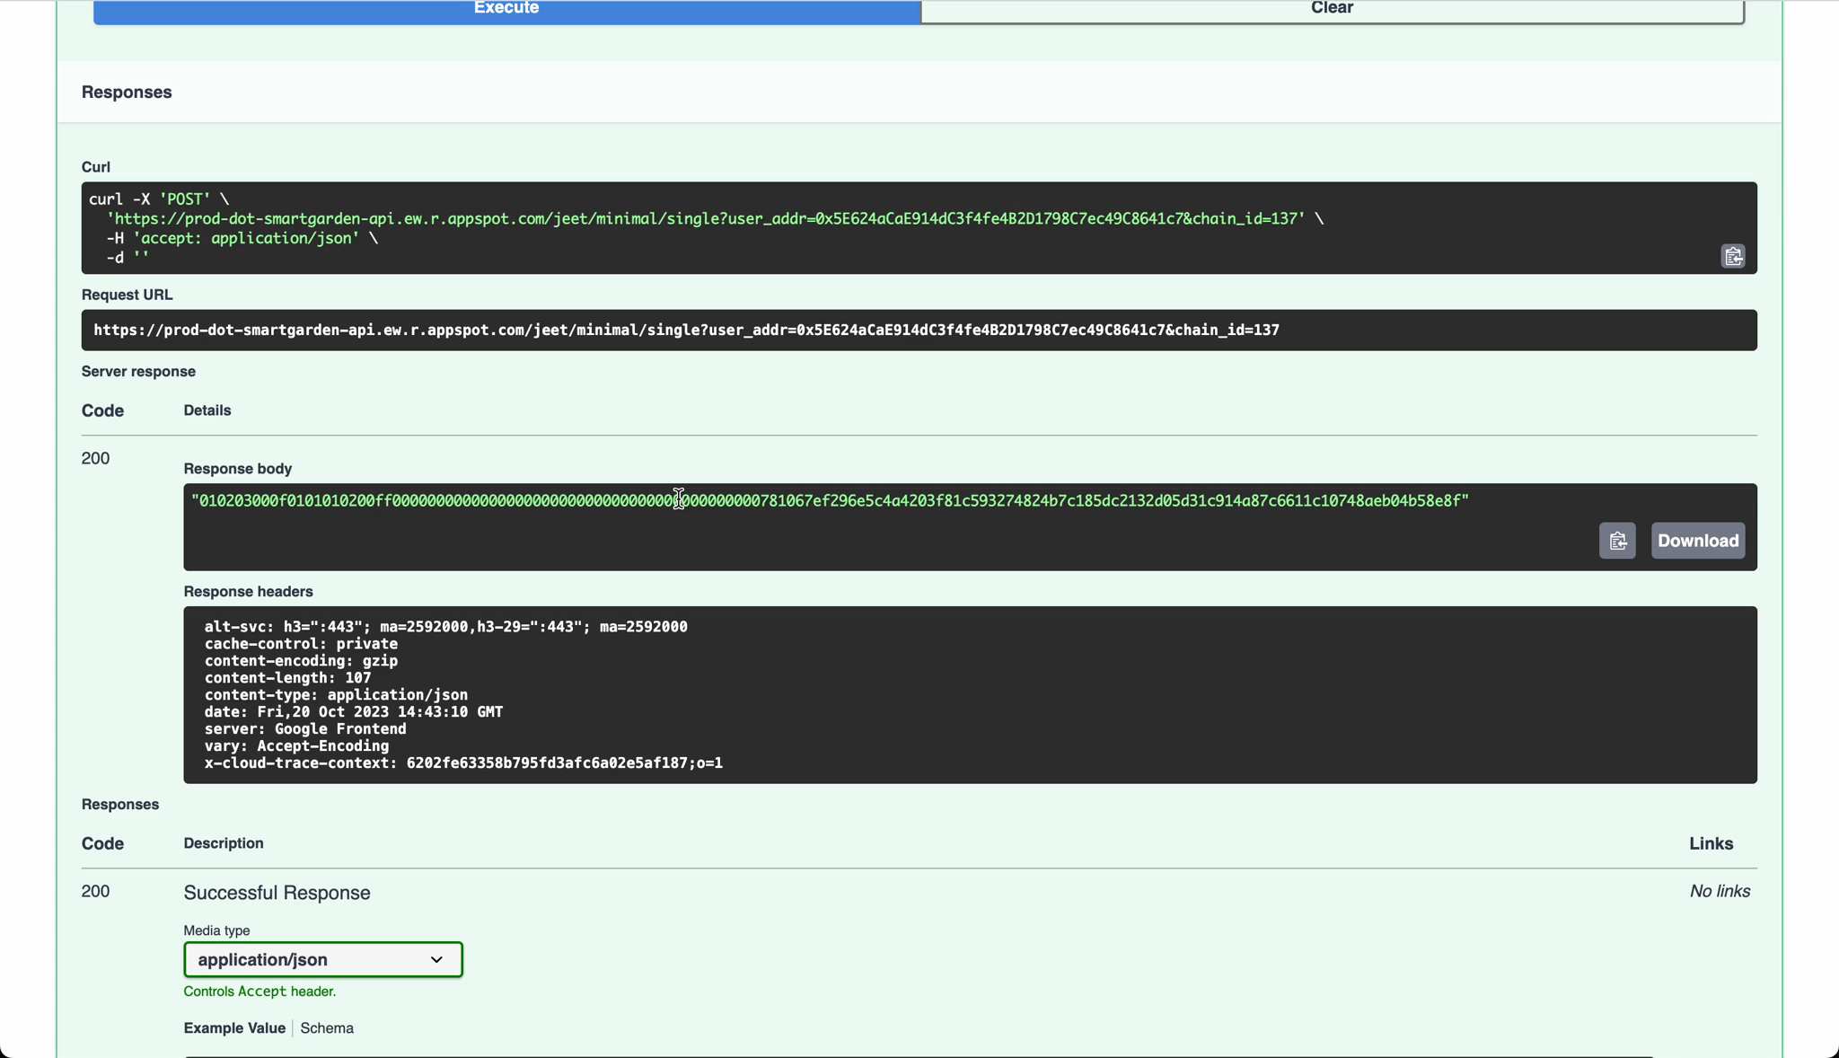Click the Successful Response description
Image resolution: width=1839 pixels, height=1058 pixels.
pos(277,893)
